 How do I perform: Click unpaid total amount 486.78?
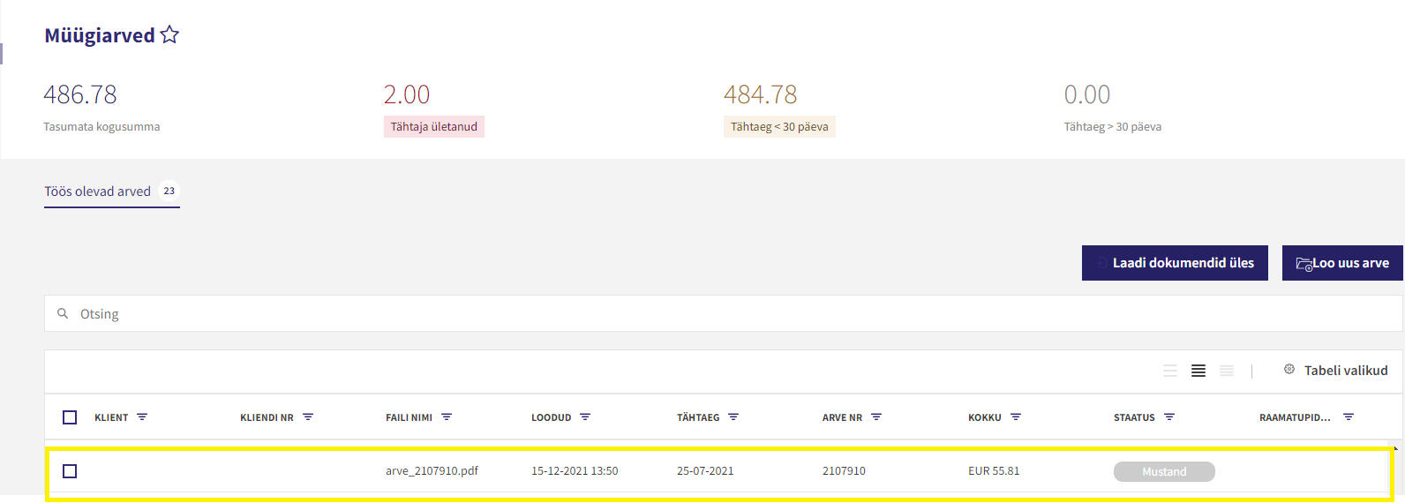point(80,94)
